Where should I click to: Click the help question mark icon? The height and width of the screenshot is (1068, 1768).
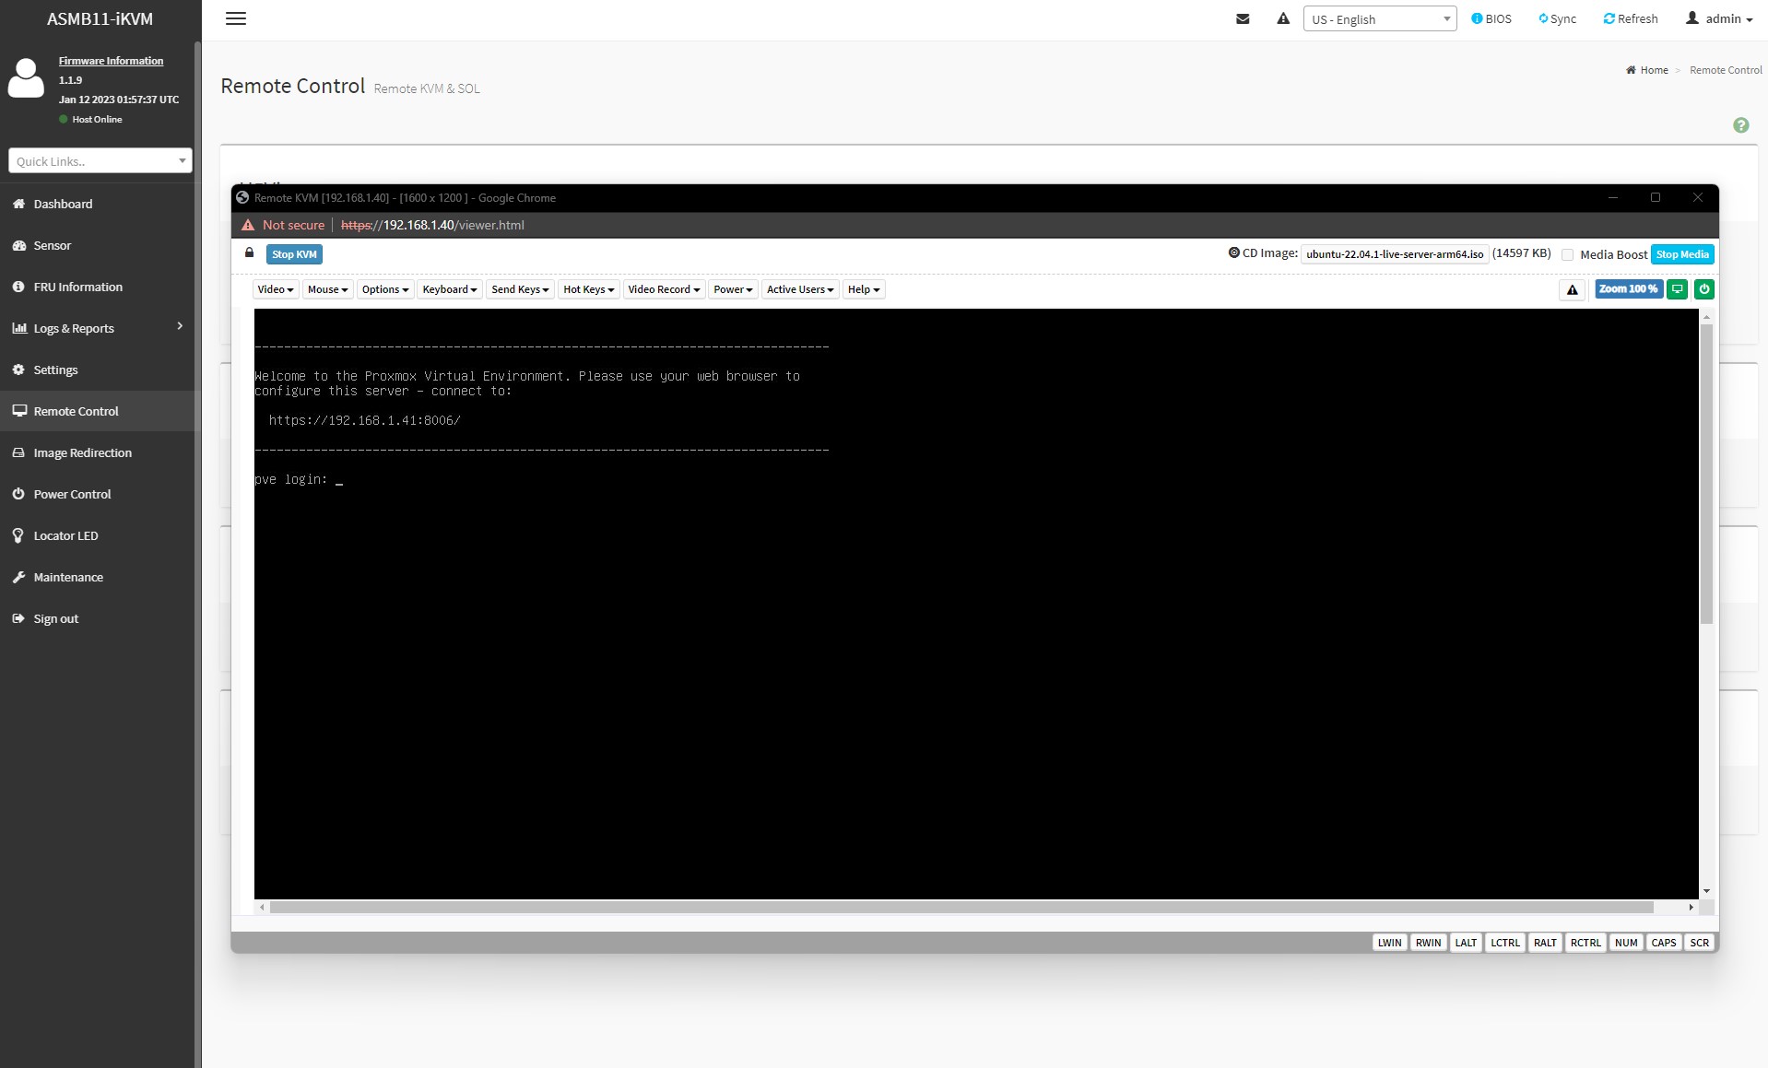tap(1740, 124)
